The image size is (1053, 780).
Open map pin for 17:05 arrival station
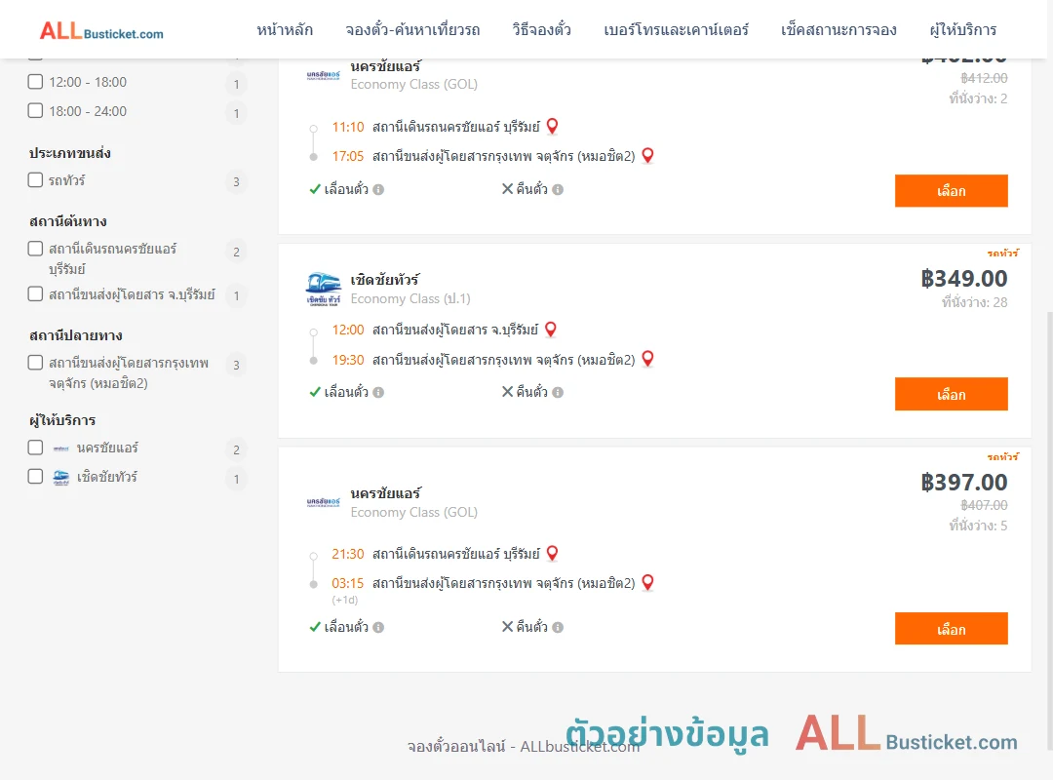[647, 156]
